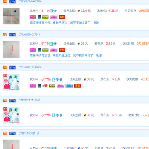Click the orange Taobao icon beside ID 071301544027971
The height and width of the screenshot is (149, 149).
tap(5, 34)
